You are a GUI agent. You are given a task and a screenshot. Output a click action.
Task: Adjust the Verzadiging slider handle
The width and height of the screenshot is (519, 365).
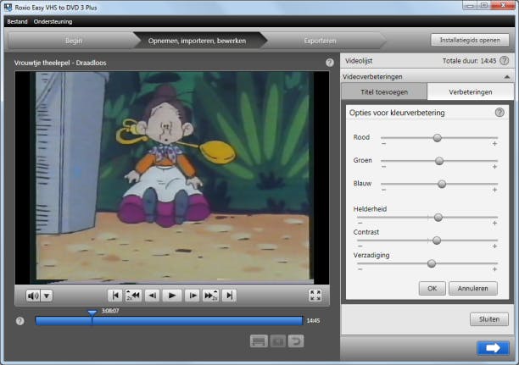[432, 263]
